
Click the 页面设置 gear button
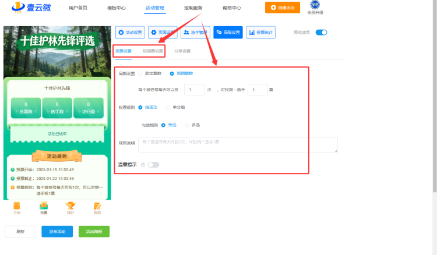[x=163, y=32]
